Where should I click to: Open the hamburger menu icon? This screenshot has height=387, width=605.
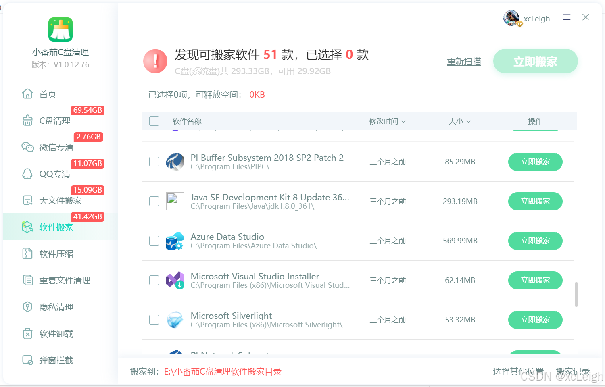pyautogui.click(x=567, y=17)
